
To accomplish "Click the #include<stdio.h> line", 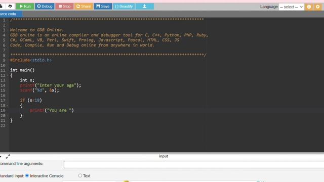I will tap(31, 60).
